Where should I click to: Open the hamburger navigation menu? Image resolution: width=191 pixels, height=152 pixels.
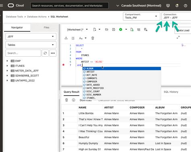click(1, 6)
